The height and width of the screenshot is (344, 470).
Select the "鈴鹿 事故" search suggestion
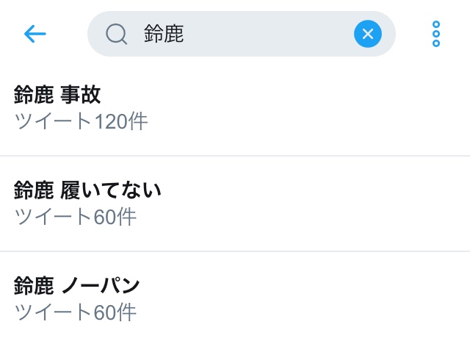point(57,94)
